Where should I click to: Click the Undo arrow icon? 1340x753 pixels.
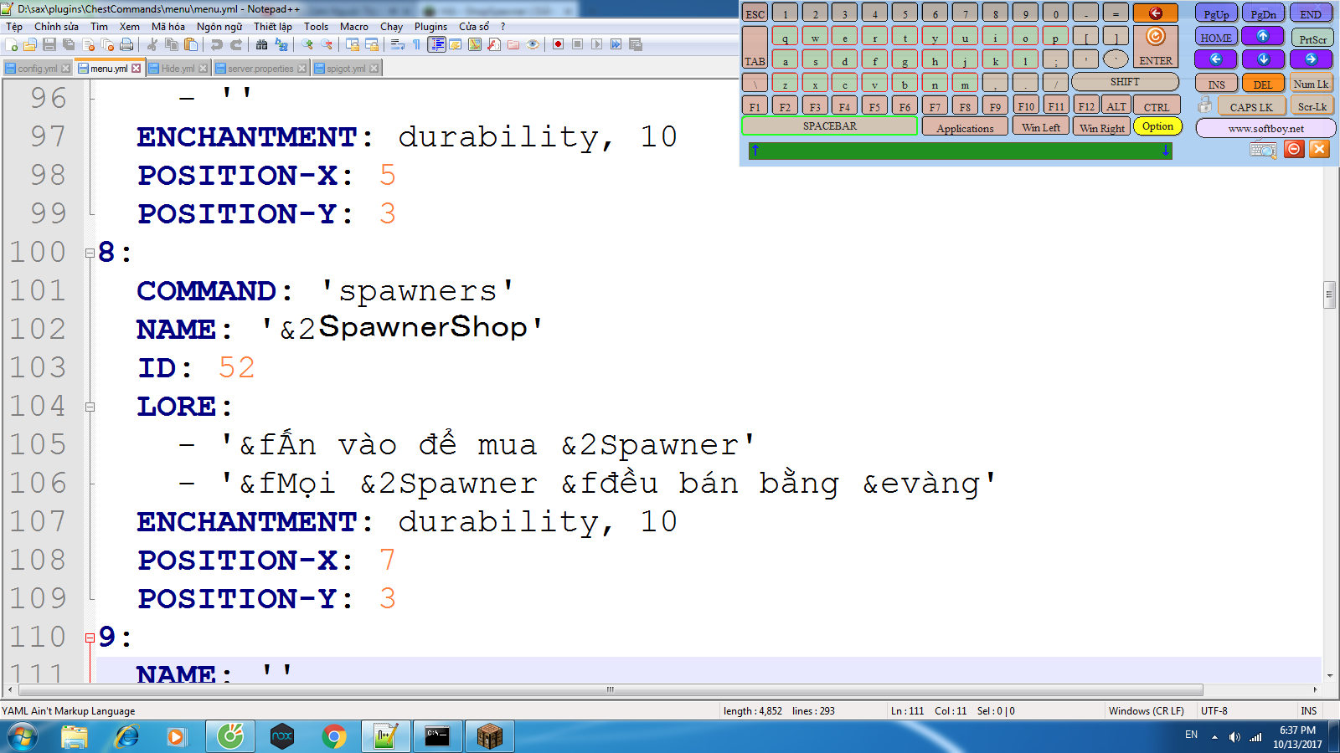point(217,44)
